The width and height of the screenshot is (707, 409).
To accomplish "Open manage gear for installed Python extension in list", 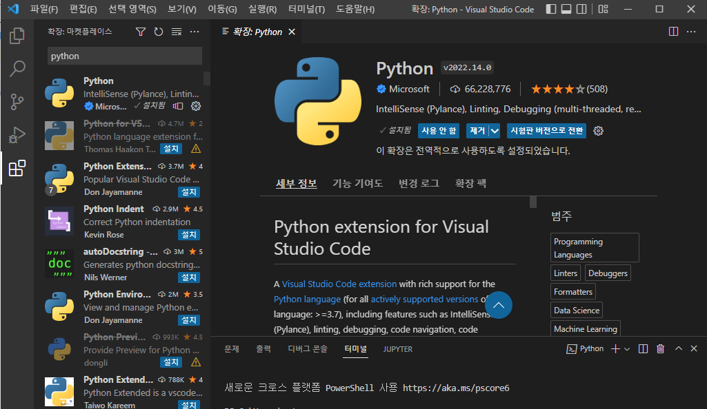I will point(196,106).
